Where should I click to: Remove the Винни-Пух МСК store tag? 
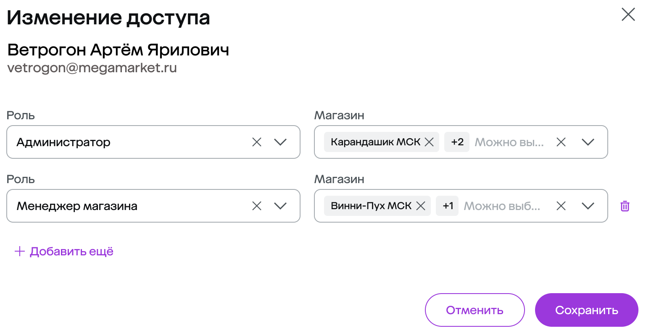(x=421, y=206)
